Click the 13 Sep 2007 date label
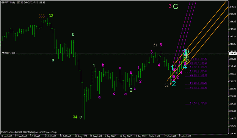 coord(126,136)
